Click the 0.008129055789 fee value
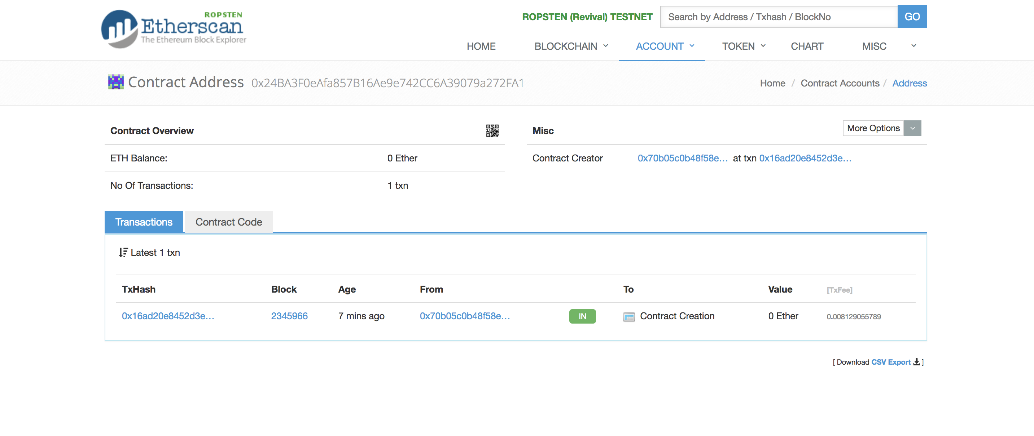 pos(854,317)
